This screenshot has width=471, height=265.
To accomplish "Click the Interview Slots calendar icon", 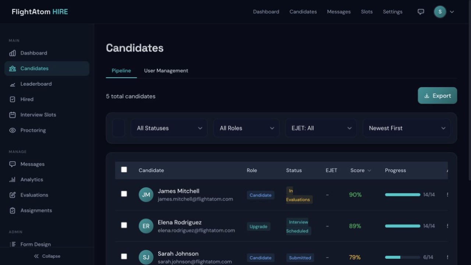I will coord(13,115).
